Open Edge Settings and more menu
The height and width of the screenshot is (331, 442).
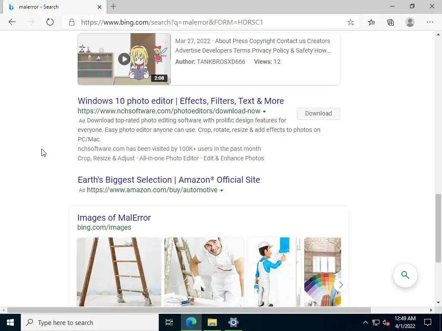click(x=429, y=22)
